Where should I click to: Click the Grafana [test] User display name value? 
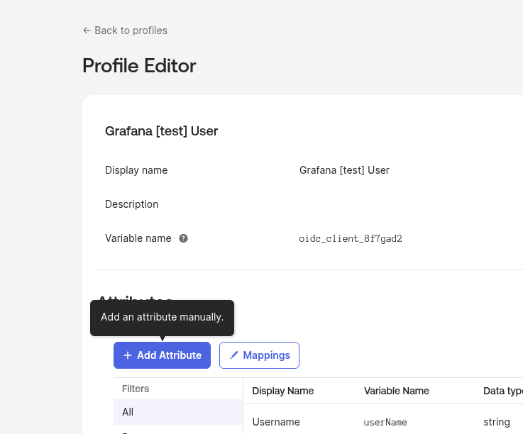pos(344,170)
